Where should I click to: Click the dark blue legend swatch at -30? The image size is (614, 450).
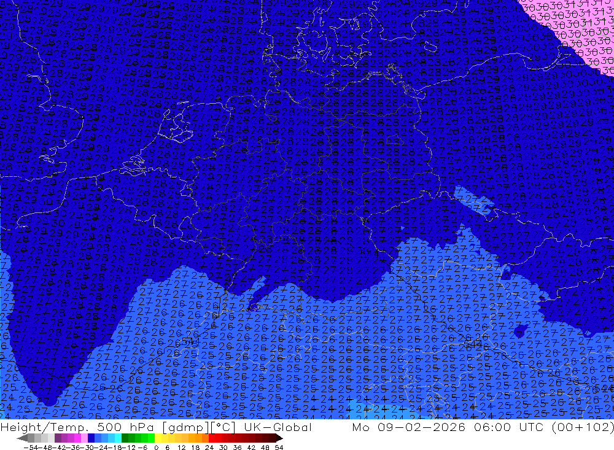pos(91,438)
